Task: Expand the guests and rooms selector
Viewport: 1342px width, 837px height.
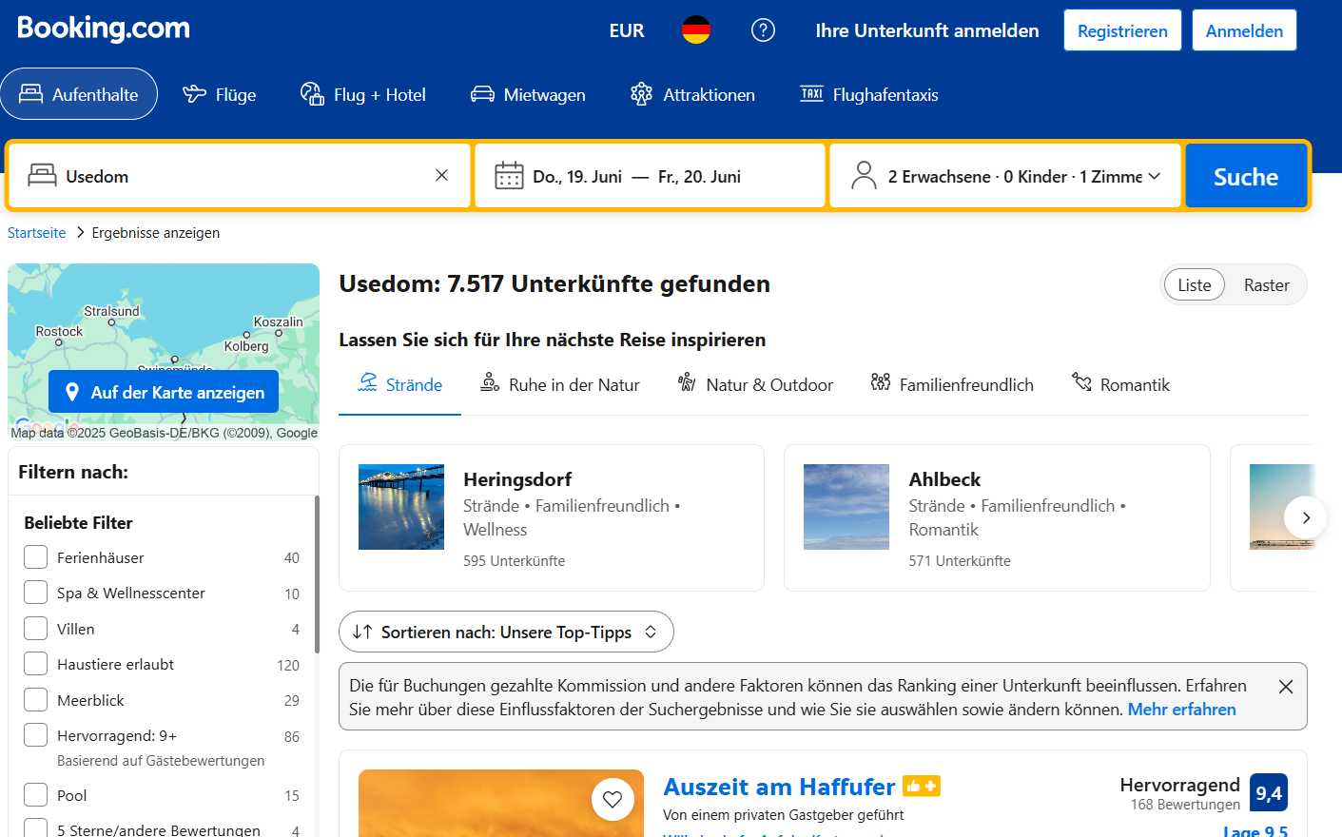Action: click(1005, 176)
